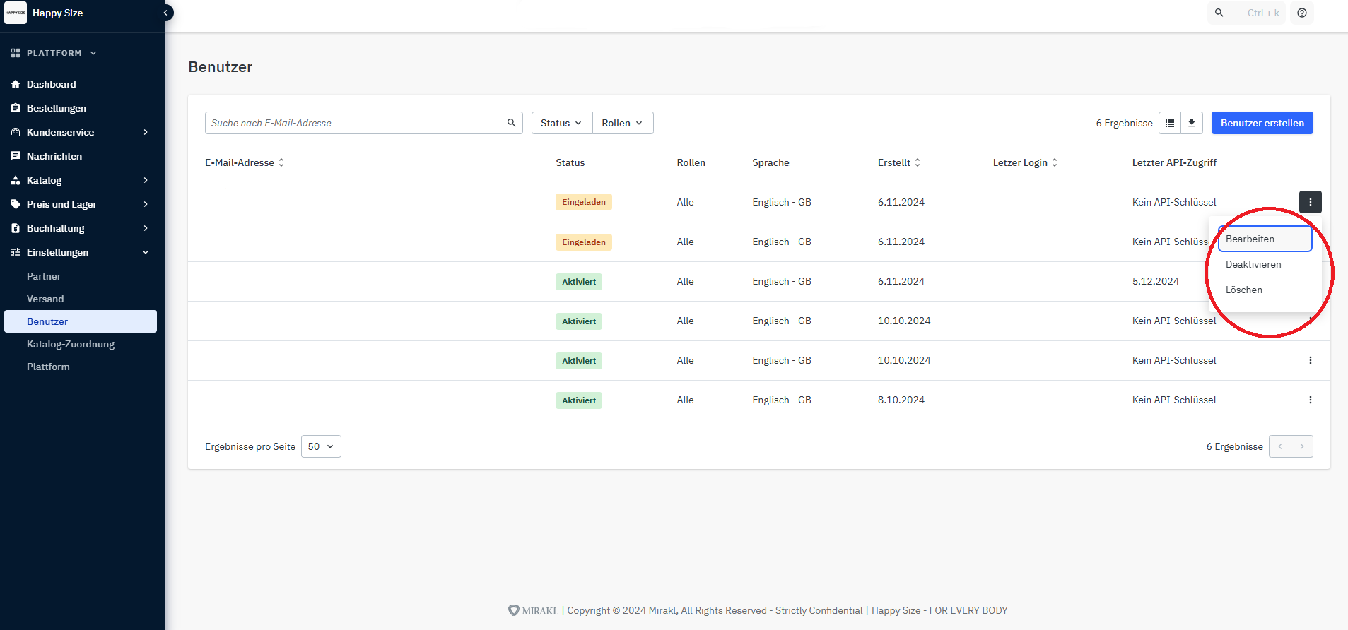Image resolution: width=1348 pixels, height=630 pixels.
Task: Go to Bestellungen in the sidebar
Action: click(57, 108)
